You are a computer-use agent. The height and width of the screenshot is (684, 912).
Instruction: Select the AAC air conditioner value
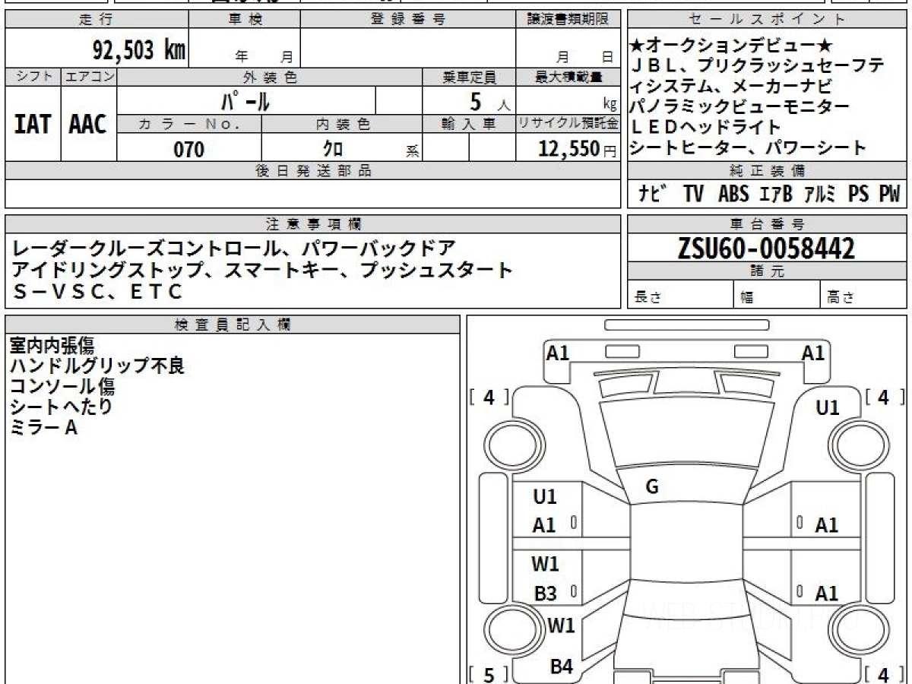pyautogui.click(x=88, y=124)
